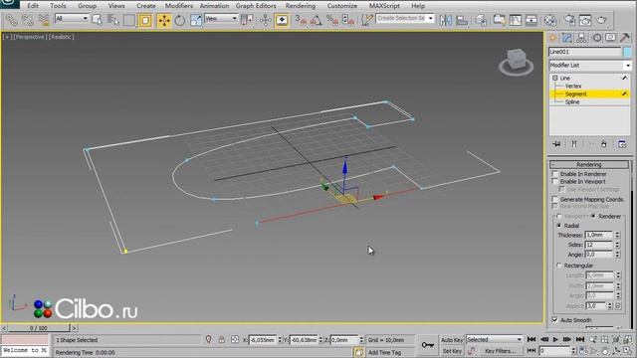Switch to the Display panel tab
The height and width of the screenshot is (358, 637).
pos(610,38)
